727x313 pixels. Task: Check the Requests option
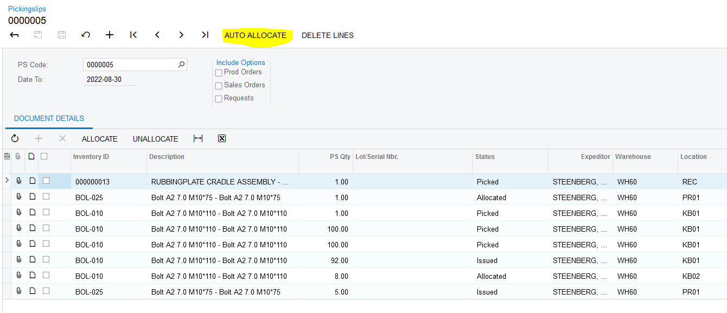pyautogui.click(x=219, y=99)
